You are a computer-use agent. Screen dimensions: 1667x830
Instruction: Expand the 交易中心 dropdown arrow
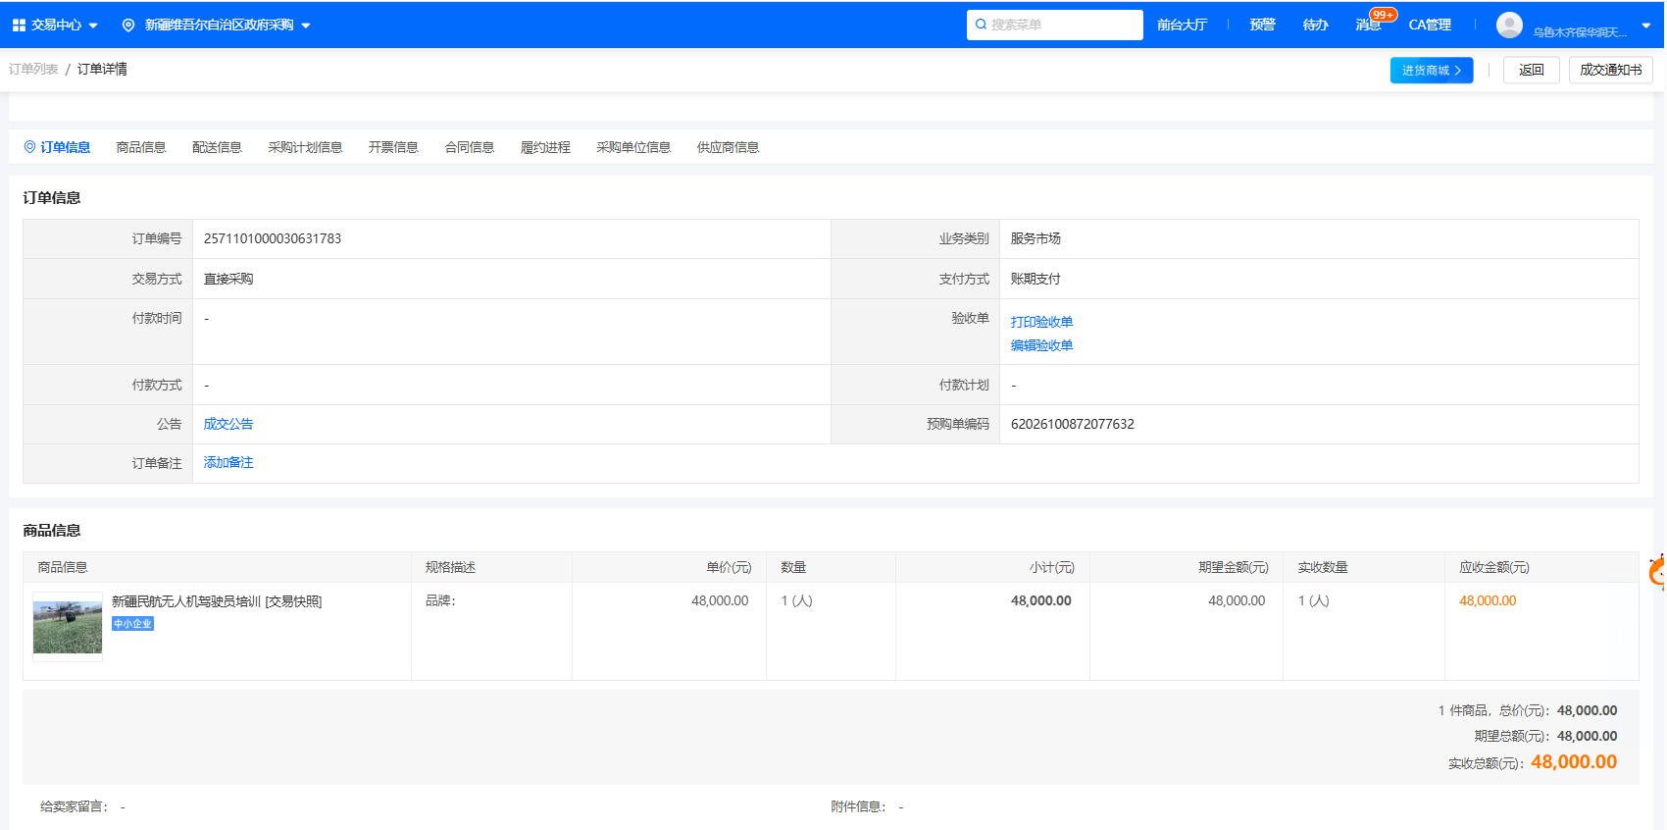93,26
